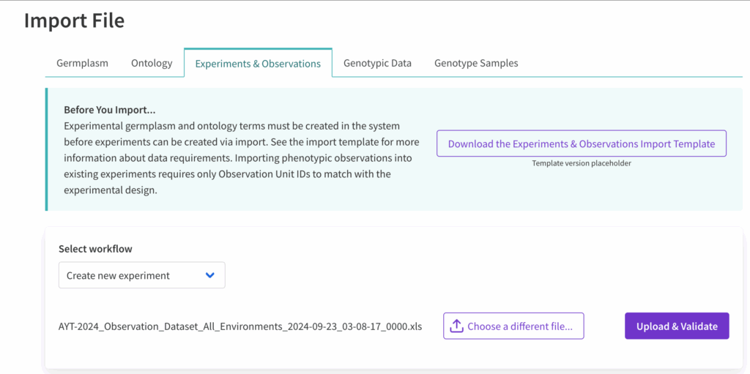
Task: Download the Experiments & Observations Import Template
Action: pos(581,143)
